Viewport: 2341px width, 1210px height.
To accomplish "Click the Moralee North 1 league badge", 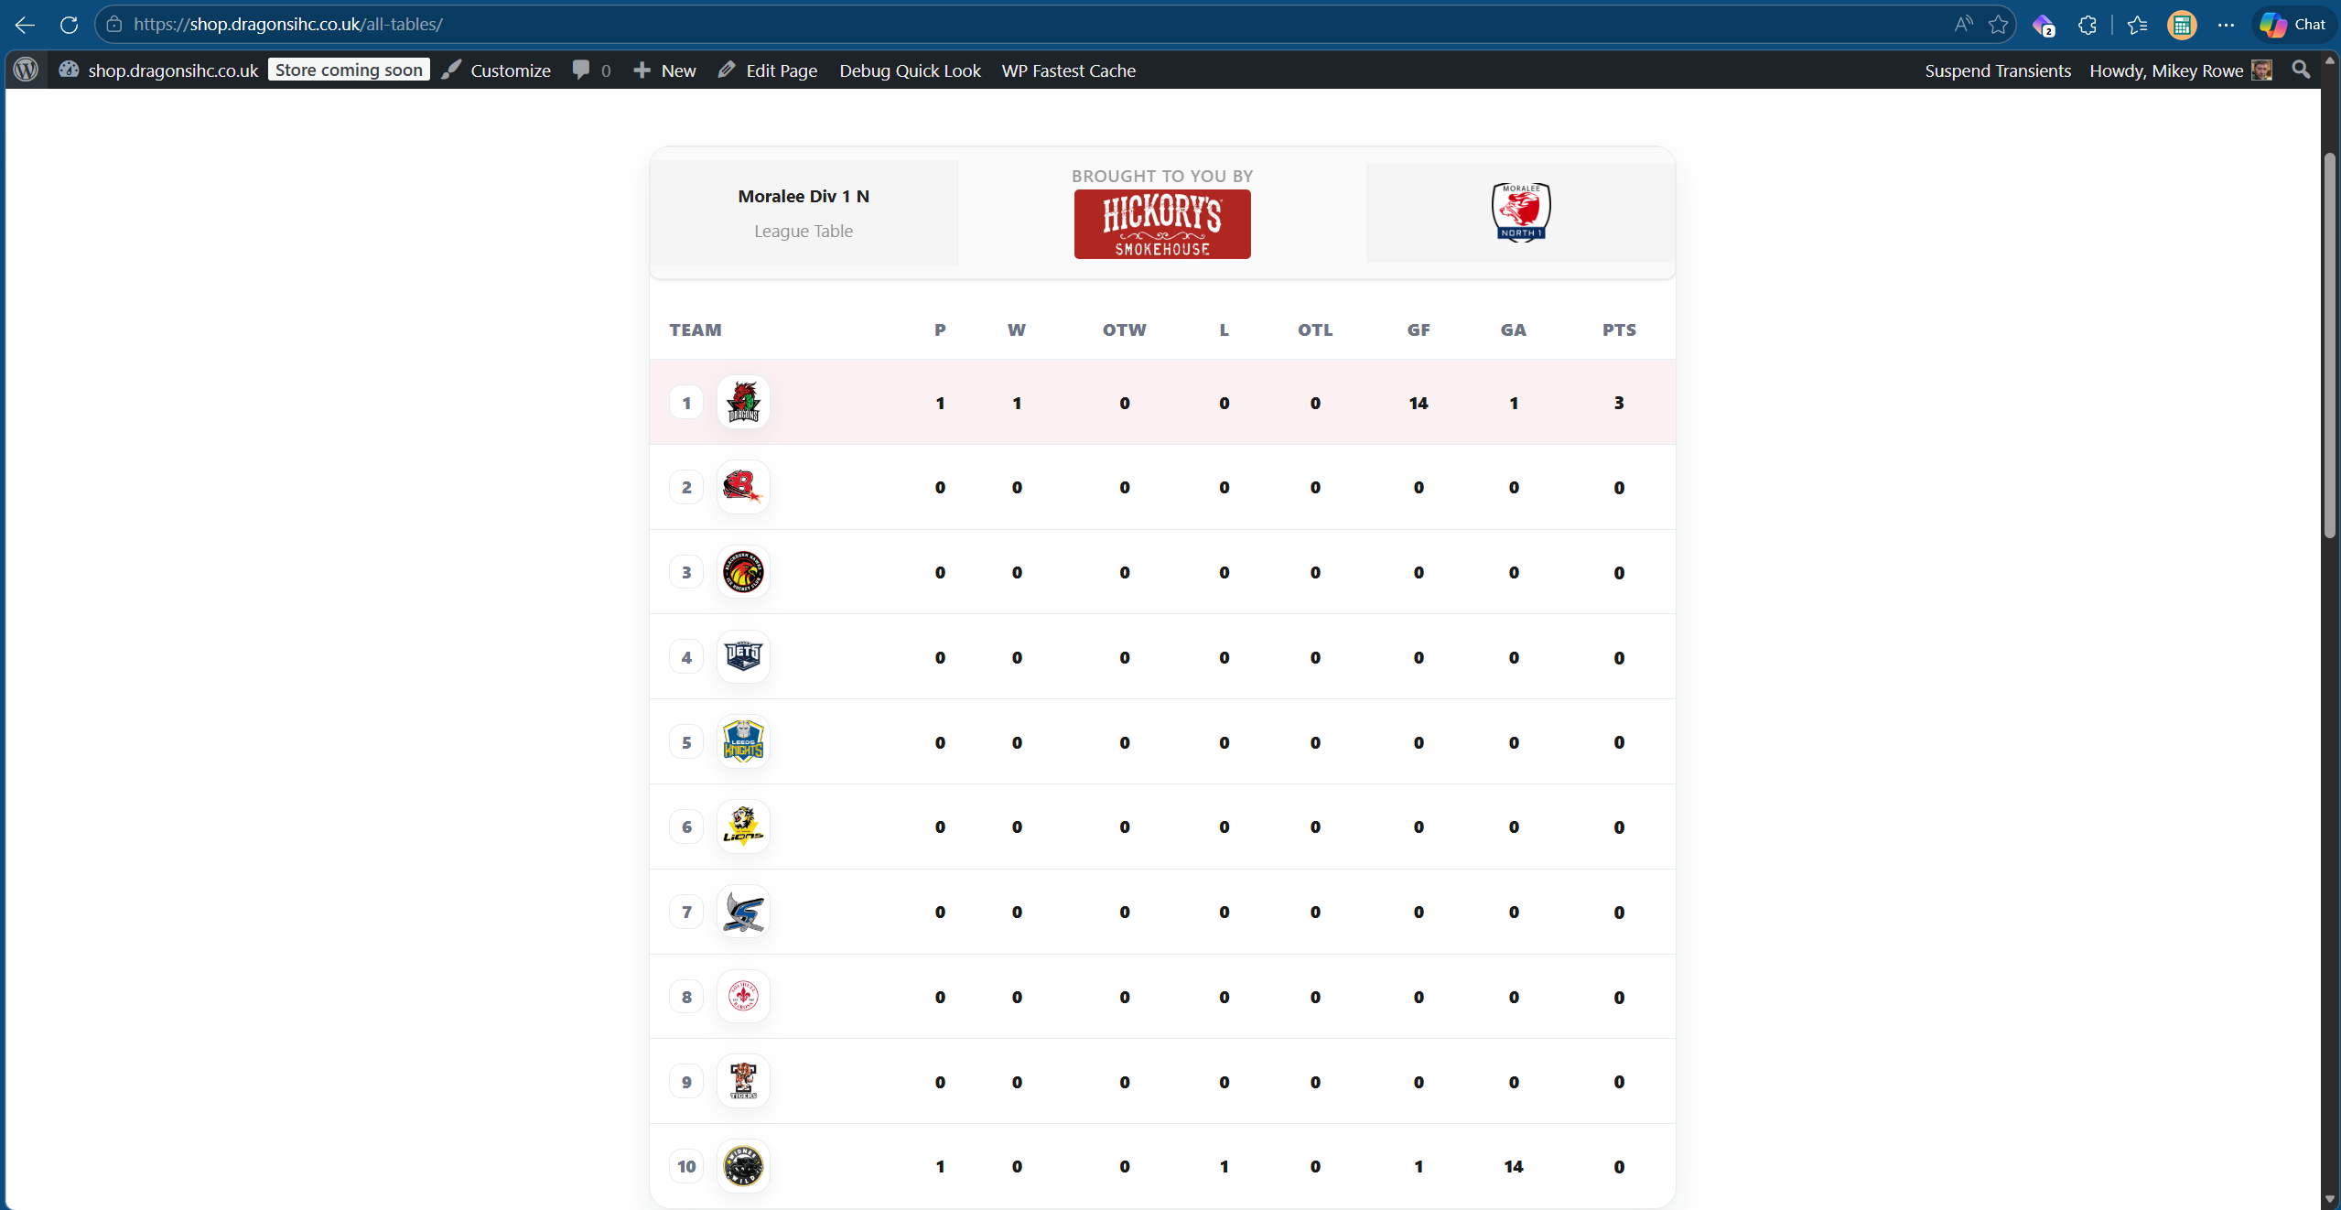I will coord(1519,211).
